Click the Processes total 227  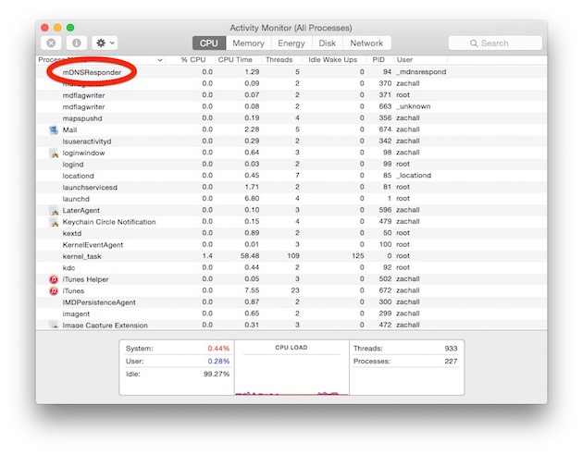pyautogui.click(x=451, y=361)
